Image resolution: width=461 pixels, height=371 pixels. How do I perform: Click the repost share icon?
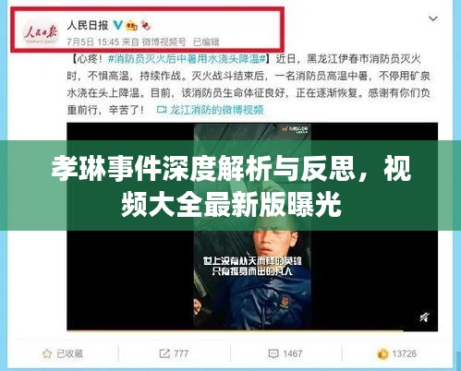click(164, 353)
